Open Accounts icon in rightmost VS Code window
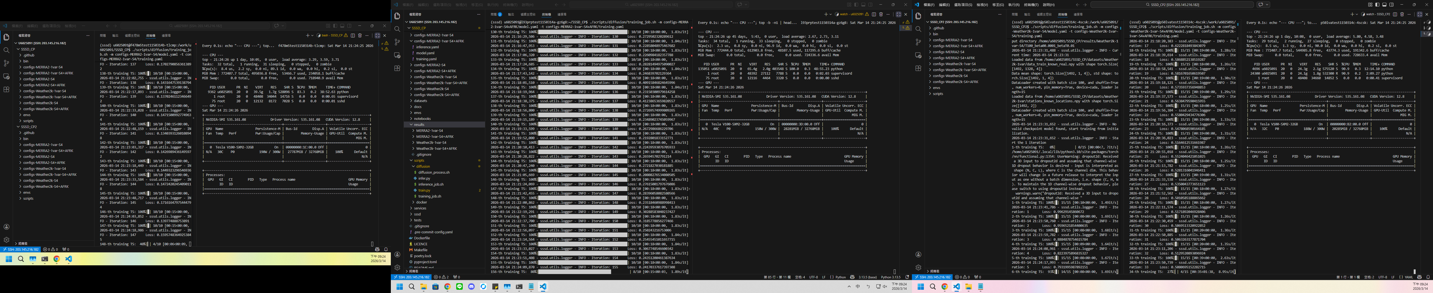Screen dimensions: 1433x293 point(918,255)
